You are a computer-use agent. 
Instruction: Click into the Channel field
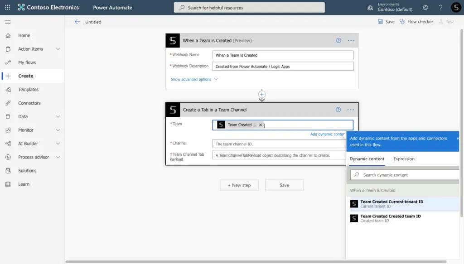pos(279,144)
